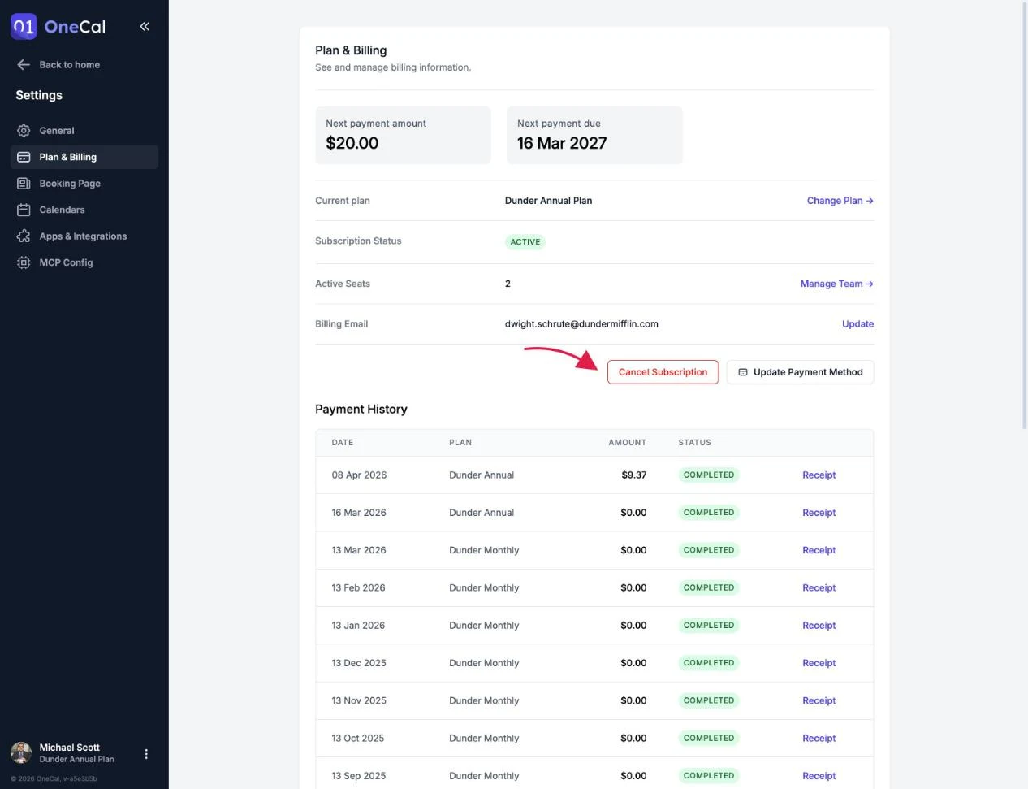Open receipt for 13 Jan 2026
This screenshot has width=1028, height=789.
819,626
